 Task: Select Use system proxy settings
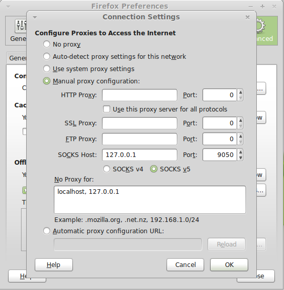pyautogui.click(x=46, y=69)
